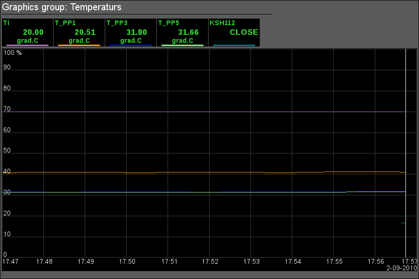Click the purple color line under Ti
The image size is (419, 279).
[x=27, y=45]
